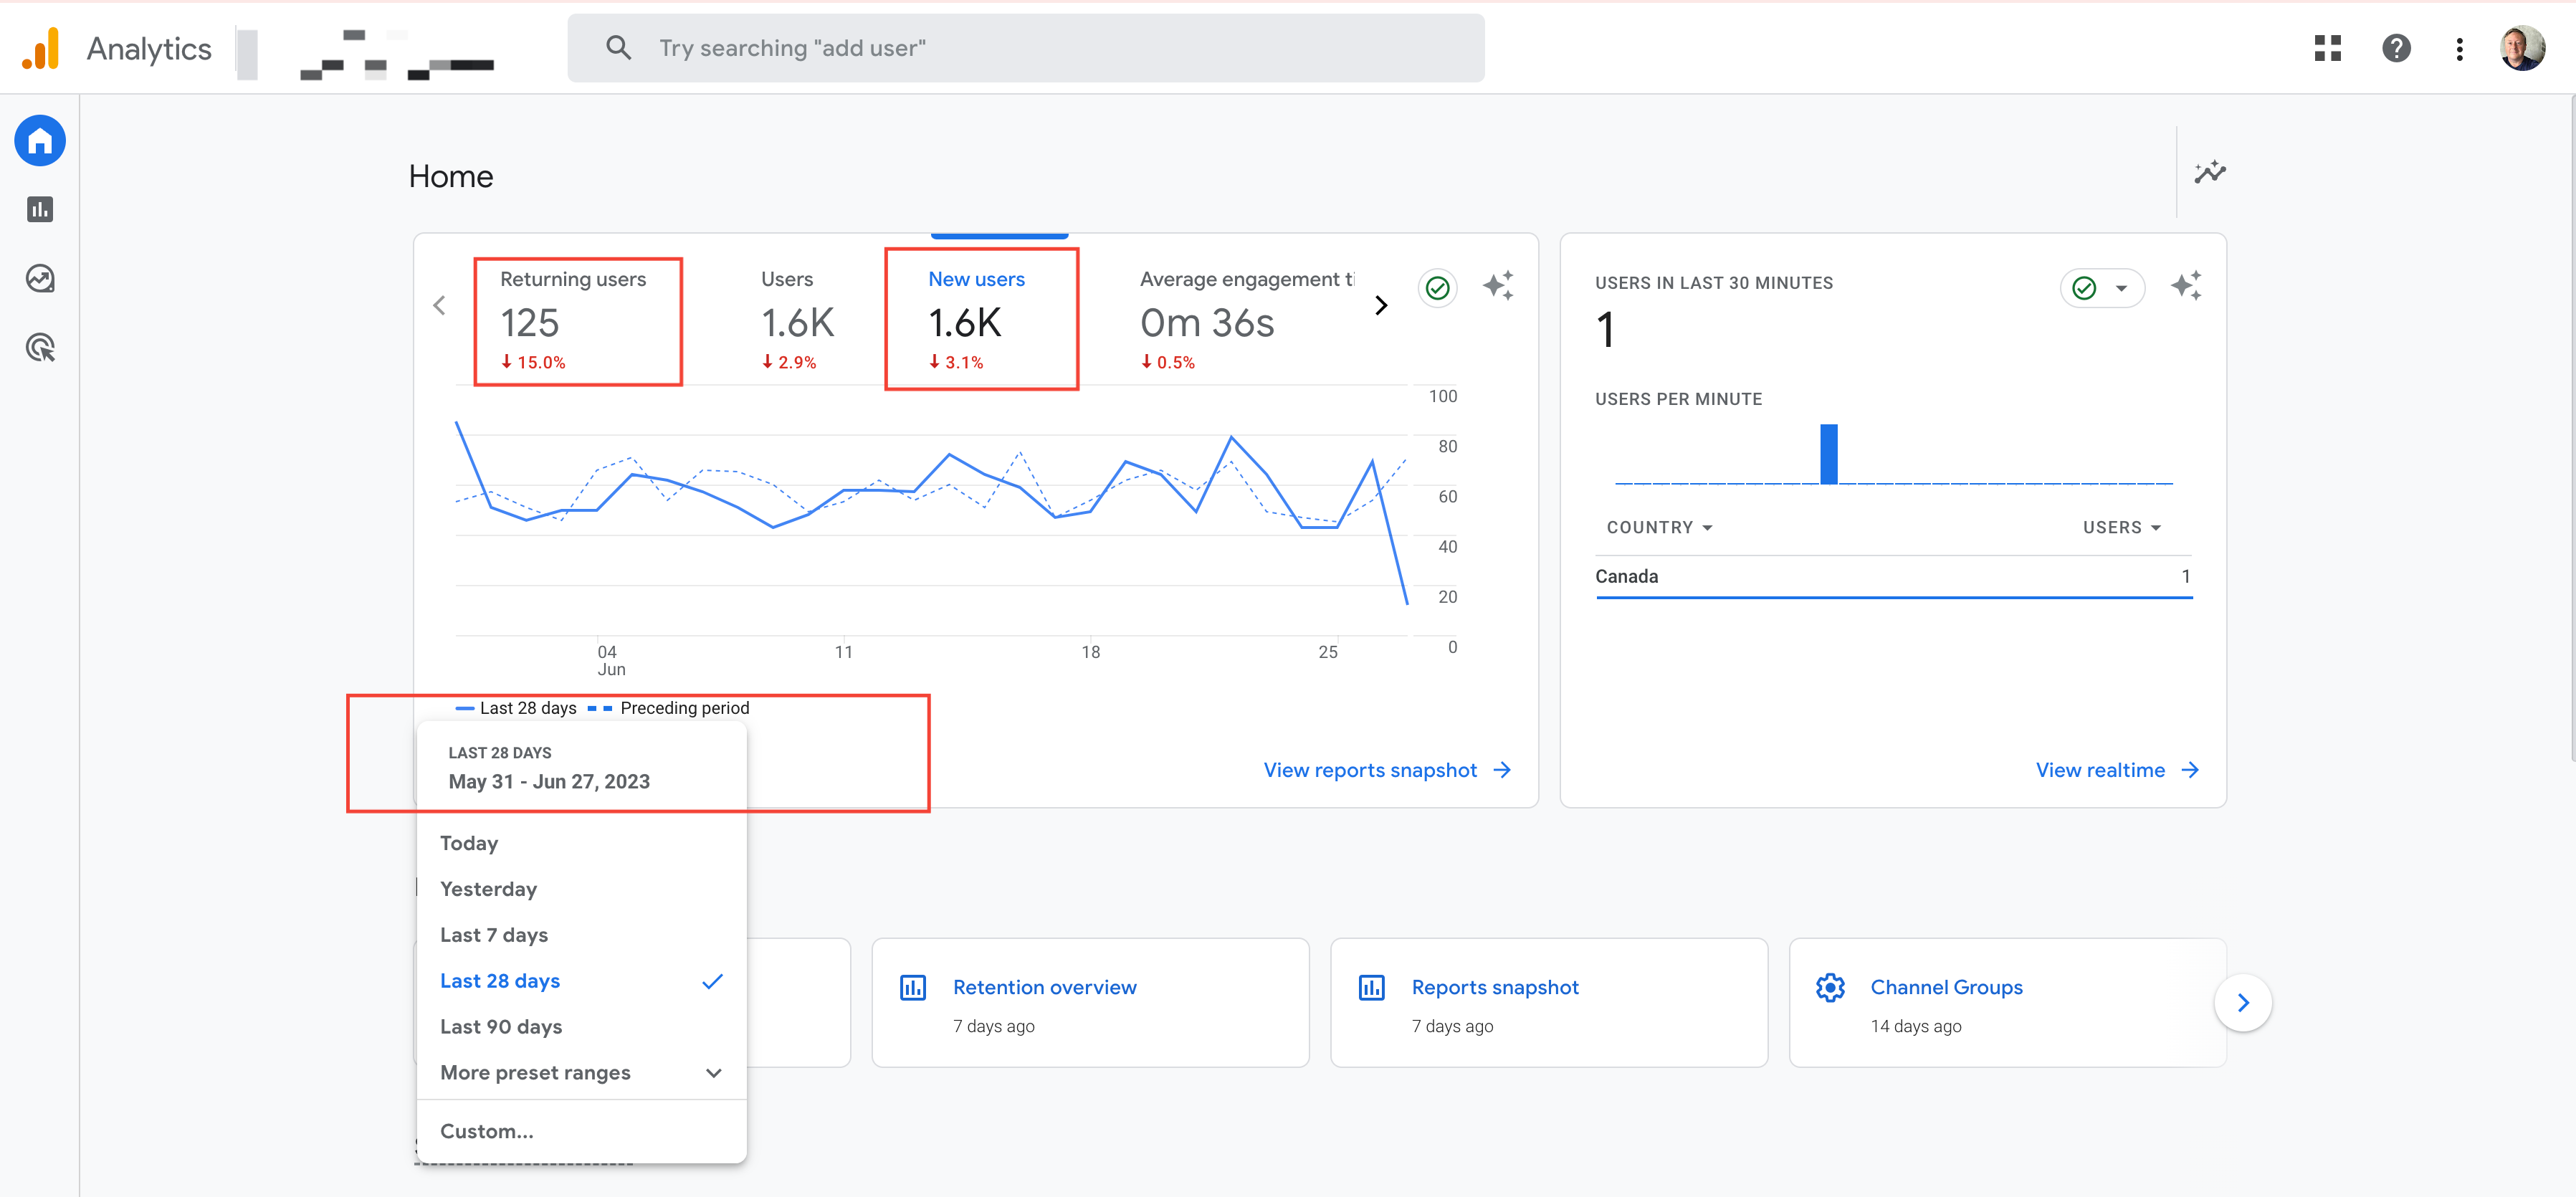Click the arrow next to View realtime

2190,770
